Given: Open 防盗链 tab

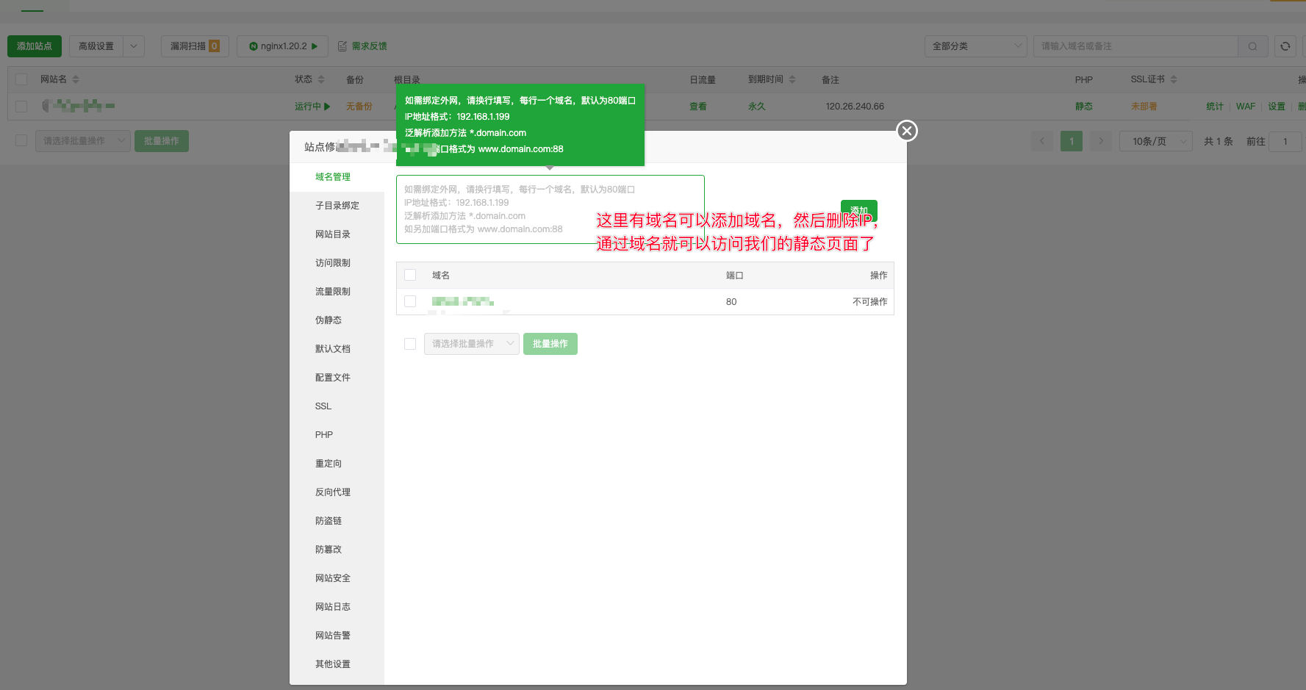Looking at the screenshot, I should tap(337, 521).
